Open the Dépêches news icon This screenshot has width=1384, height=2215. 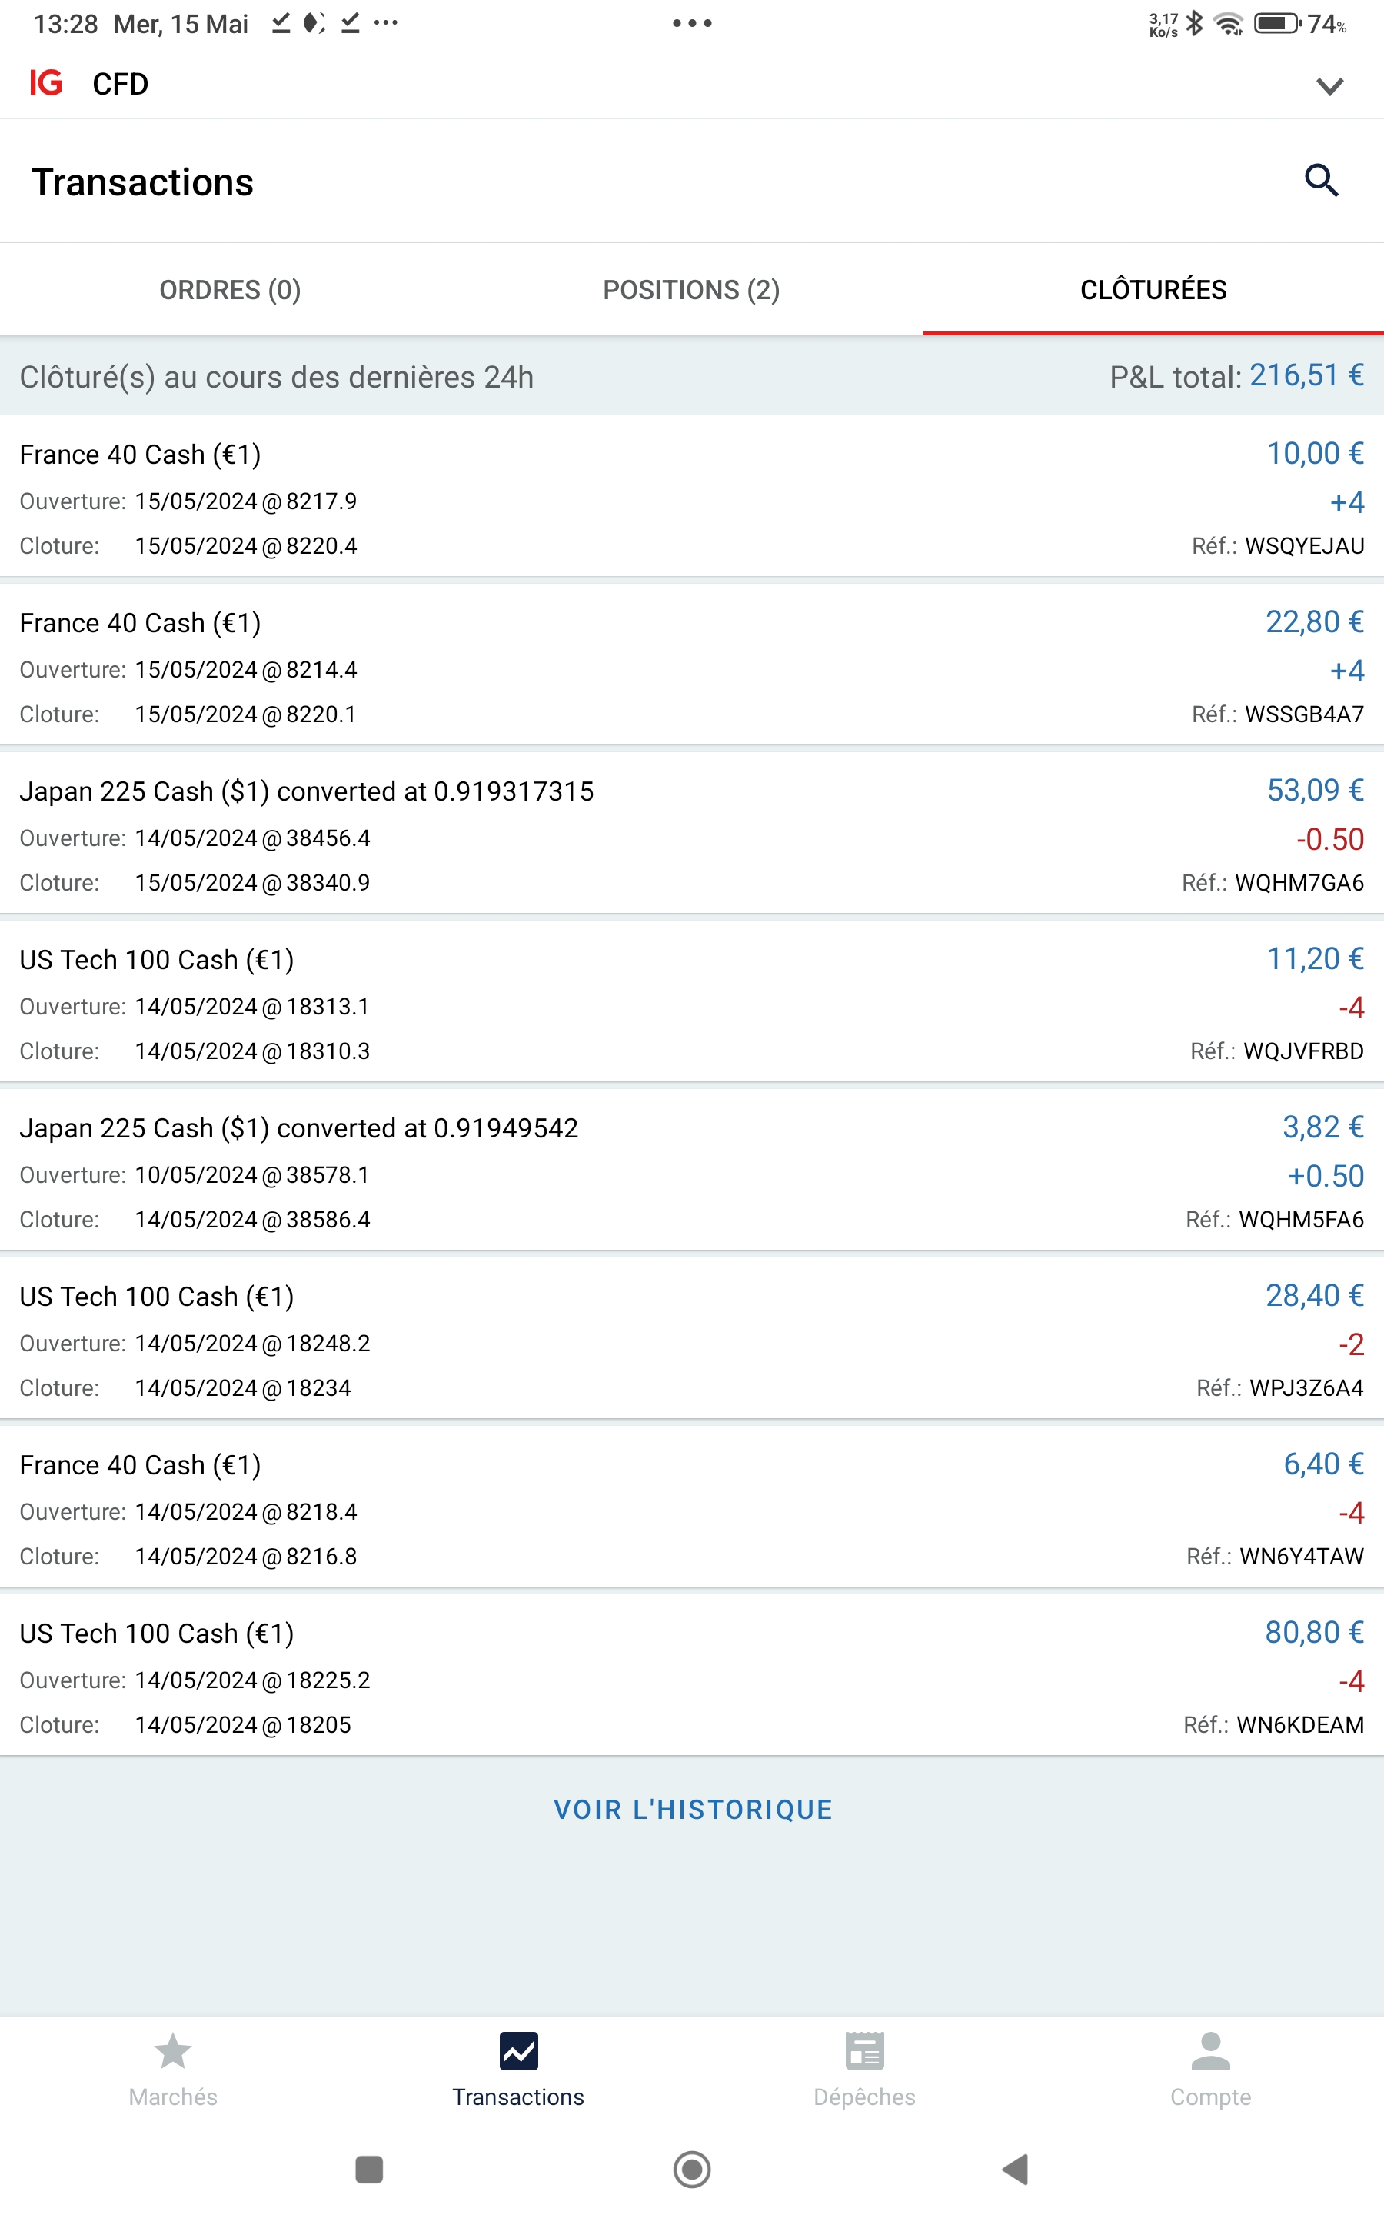click(864, 2051)
